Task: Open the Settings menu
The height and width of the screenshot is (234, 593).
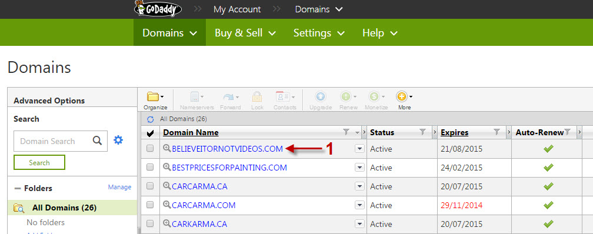Action: (x=319, y=33)
